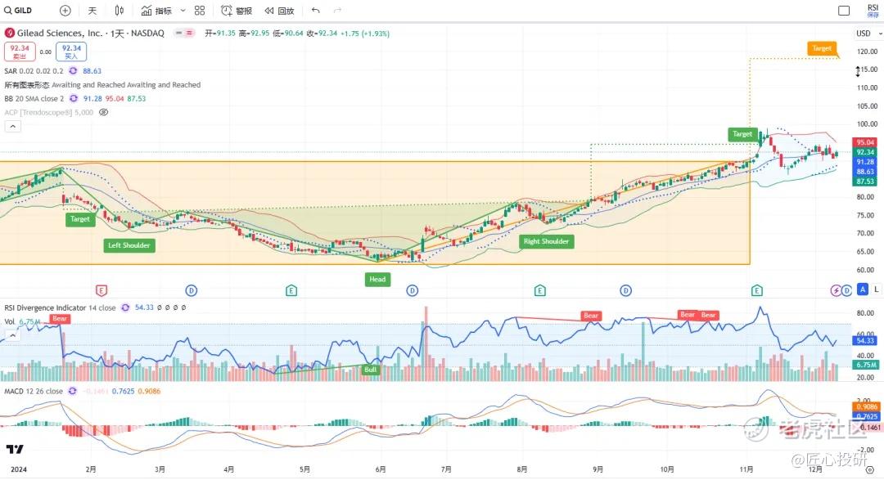The width and height of the screenshot is (884, 480).
Task: Select the Right Shoulder pattern label
Action: 546,241
